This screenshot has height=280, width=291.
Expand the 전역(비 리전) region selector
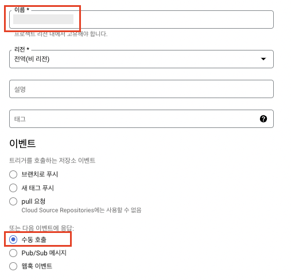[x=141, y=59]
